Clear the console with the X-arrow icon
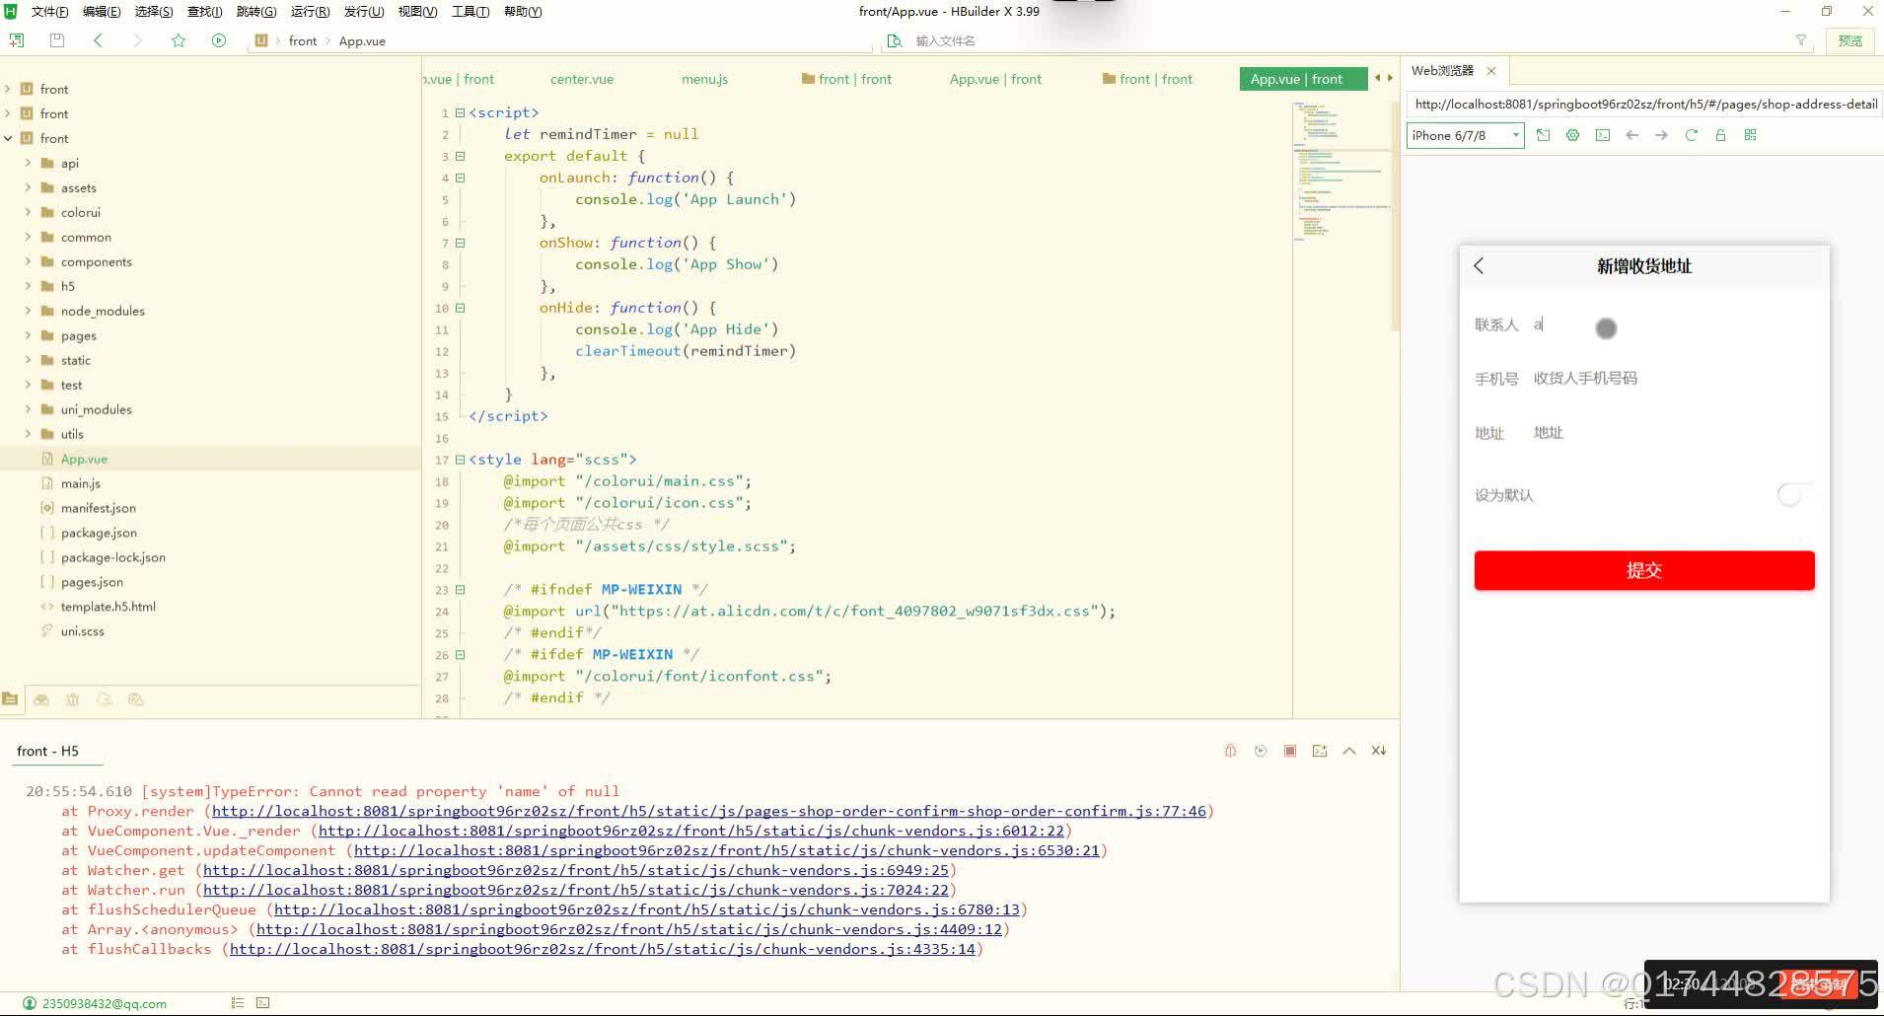 coord(1379,751)
